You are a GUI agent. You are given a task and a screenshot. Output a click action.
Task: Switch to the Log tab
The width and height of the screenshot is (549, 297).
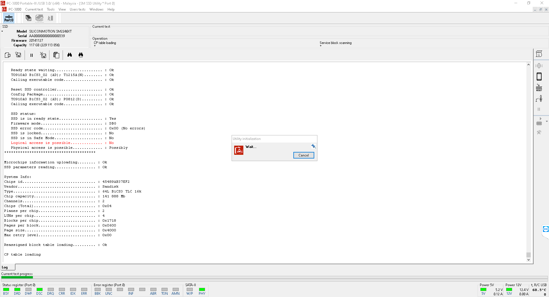(x=5, y=267)
